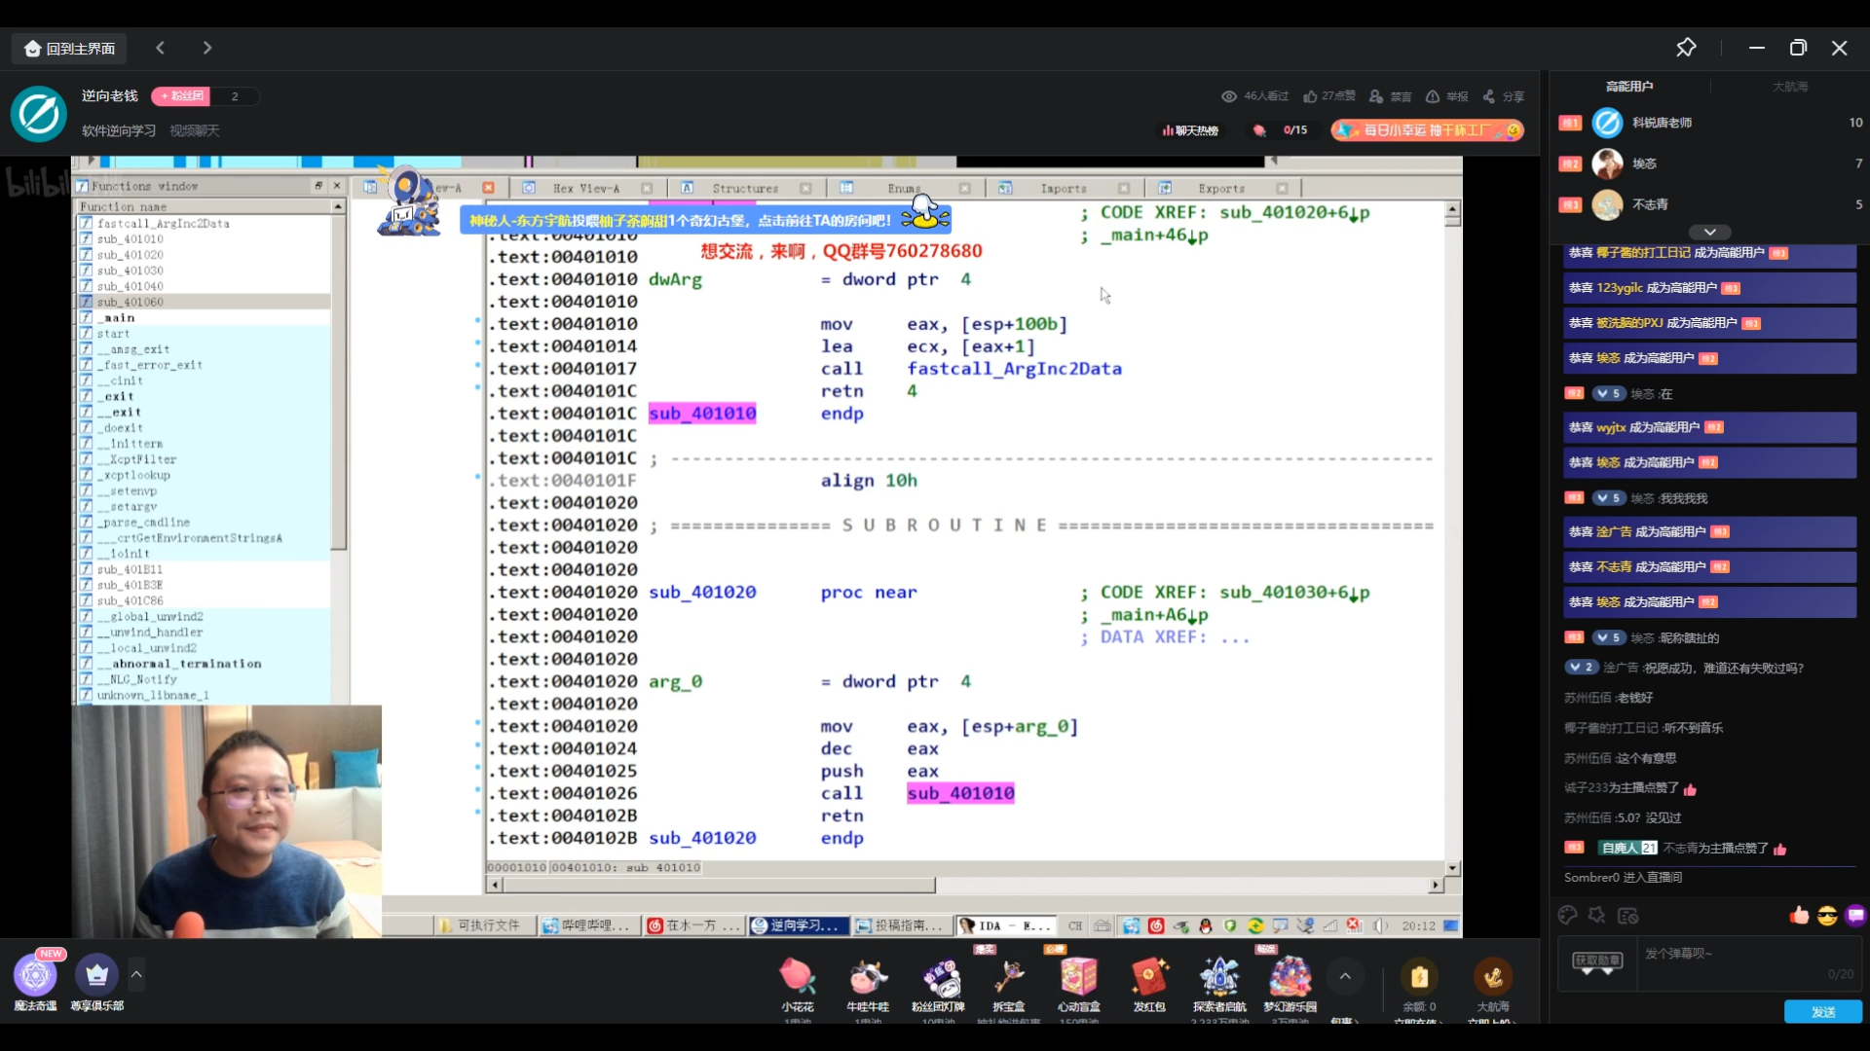Open taskbar item 投稿指南
The width and height of the screenshot is (1870, 1051).
tap(903, 925)
